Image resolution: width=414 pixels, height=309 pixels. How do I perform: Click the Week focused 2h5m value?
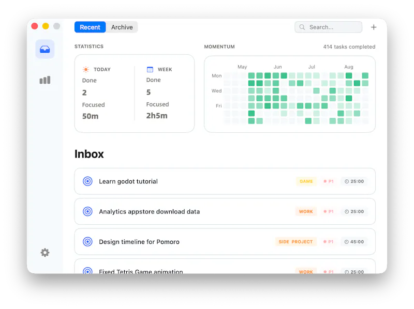pos(157,115)
